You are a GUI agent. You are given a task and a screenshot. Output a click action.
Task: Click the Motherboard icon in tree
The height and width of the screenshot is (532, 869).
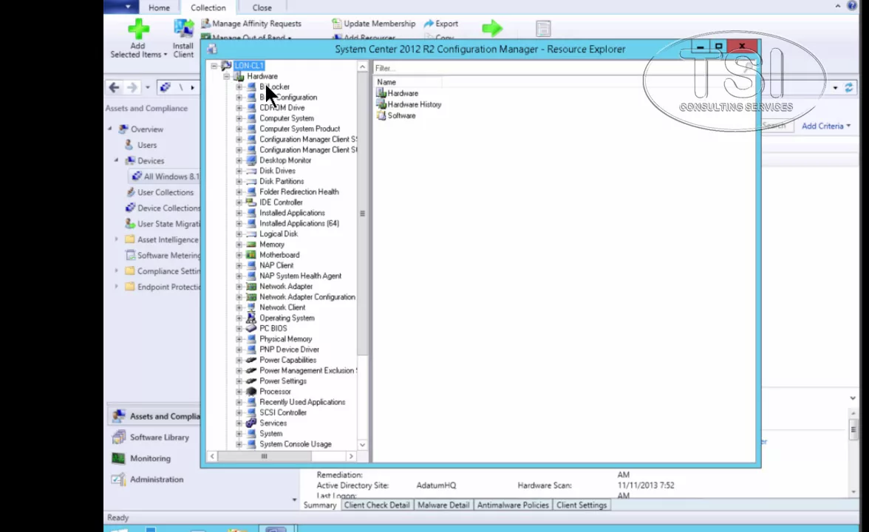pyautogui.click(x=251, y=255)
